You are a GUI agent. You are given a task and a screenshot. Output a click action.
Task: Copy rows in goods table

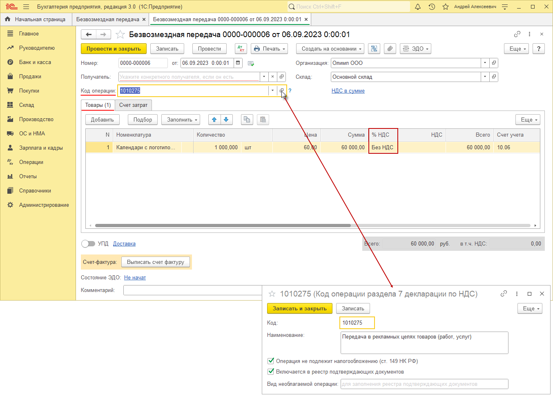[x=247, y=119]
